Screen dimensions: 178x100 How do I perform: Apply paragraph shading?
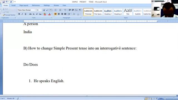pos(74,14)
